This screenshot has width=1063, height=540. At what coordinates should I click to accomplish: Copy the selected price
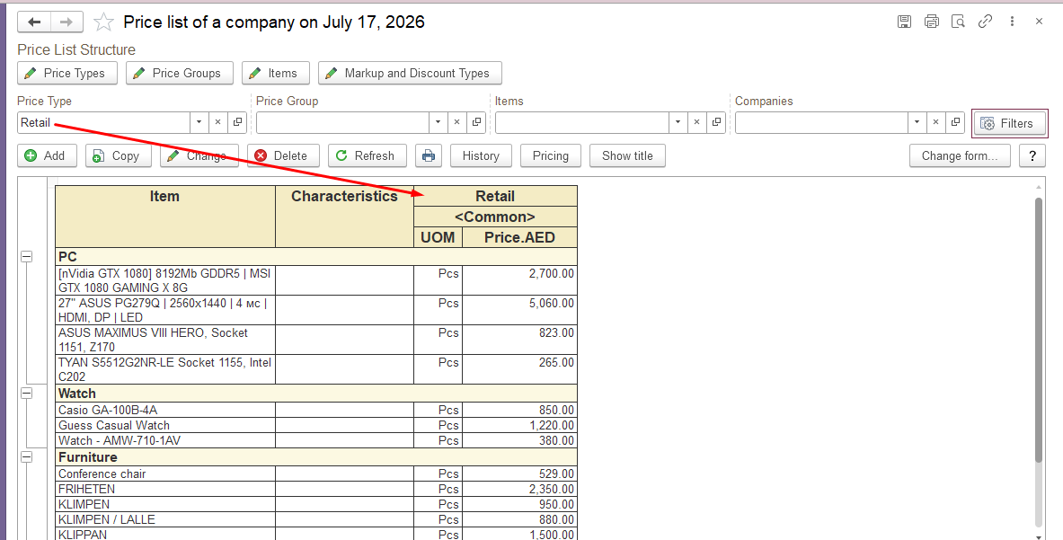(118, 155)
